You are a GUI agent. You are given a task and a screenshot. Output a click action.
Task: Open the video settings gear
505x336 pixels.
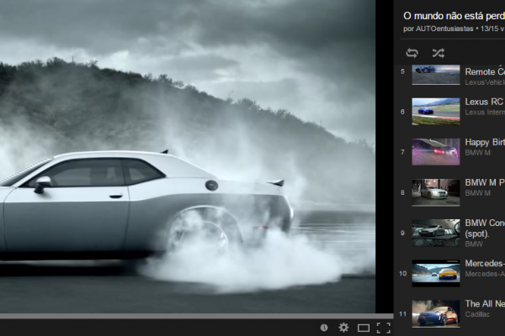coord(343,327)
